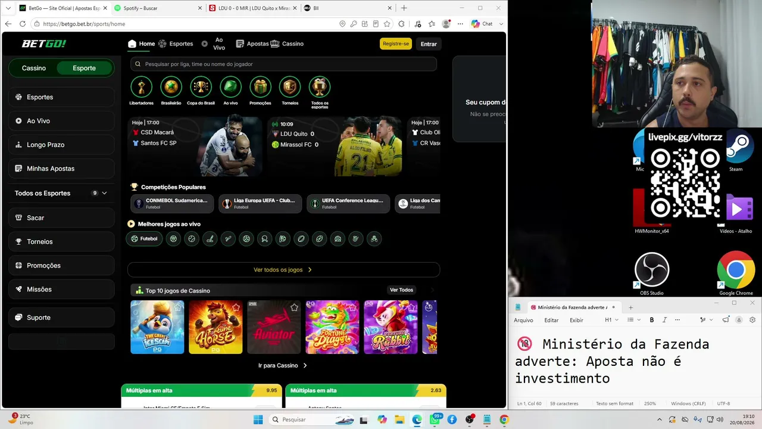Image resolution: width=762 pixels, height=429 pixels.
Task: Click the taskbar Pesquisar search box
Action: tap(313, 419)
